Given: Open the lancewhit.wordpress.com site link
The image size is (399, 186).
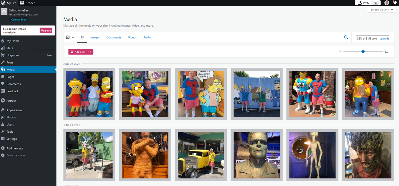Looking at the screenshot, I should [x=23, y=14].
